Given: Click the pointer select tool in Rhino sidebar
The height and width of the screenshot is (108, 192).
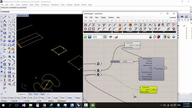Looking at the screenshot, I should click(x=9, y=17).
